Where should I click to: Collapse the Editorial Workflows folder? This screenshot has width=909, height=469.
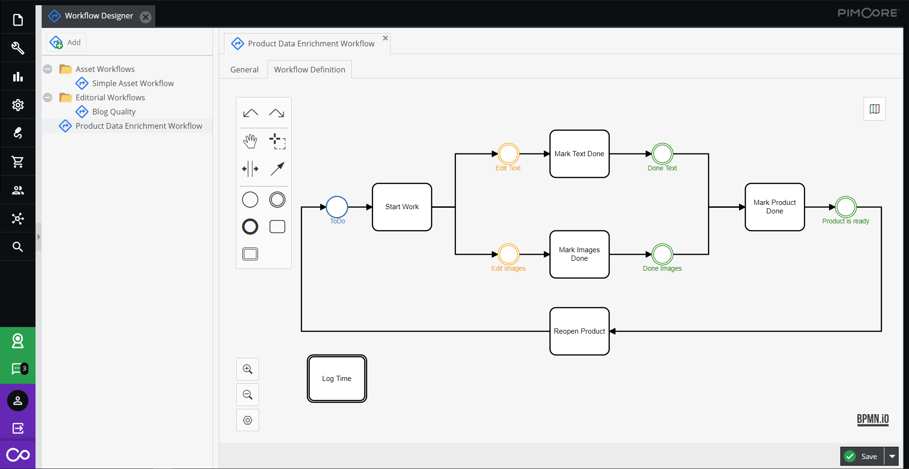coord(47,97)
